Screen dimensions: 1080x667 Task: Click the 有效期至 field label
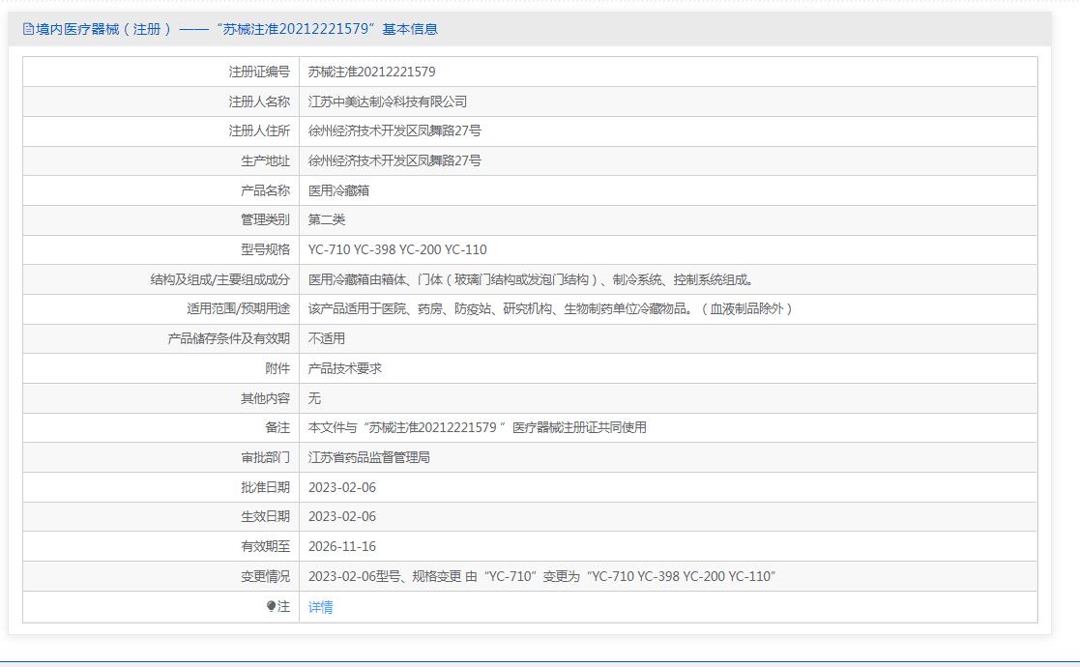tap(265, 546)
